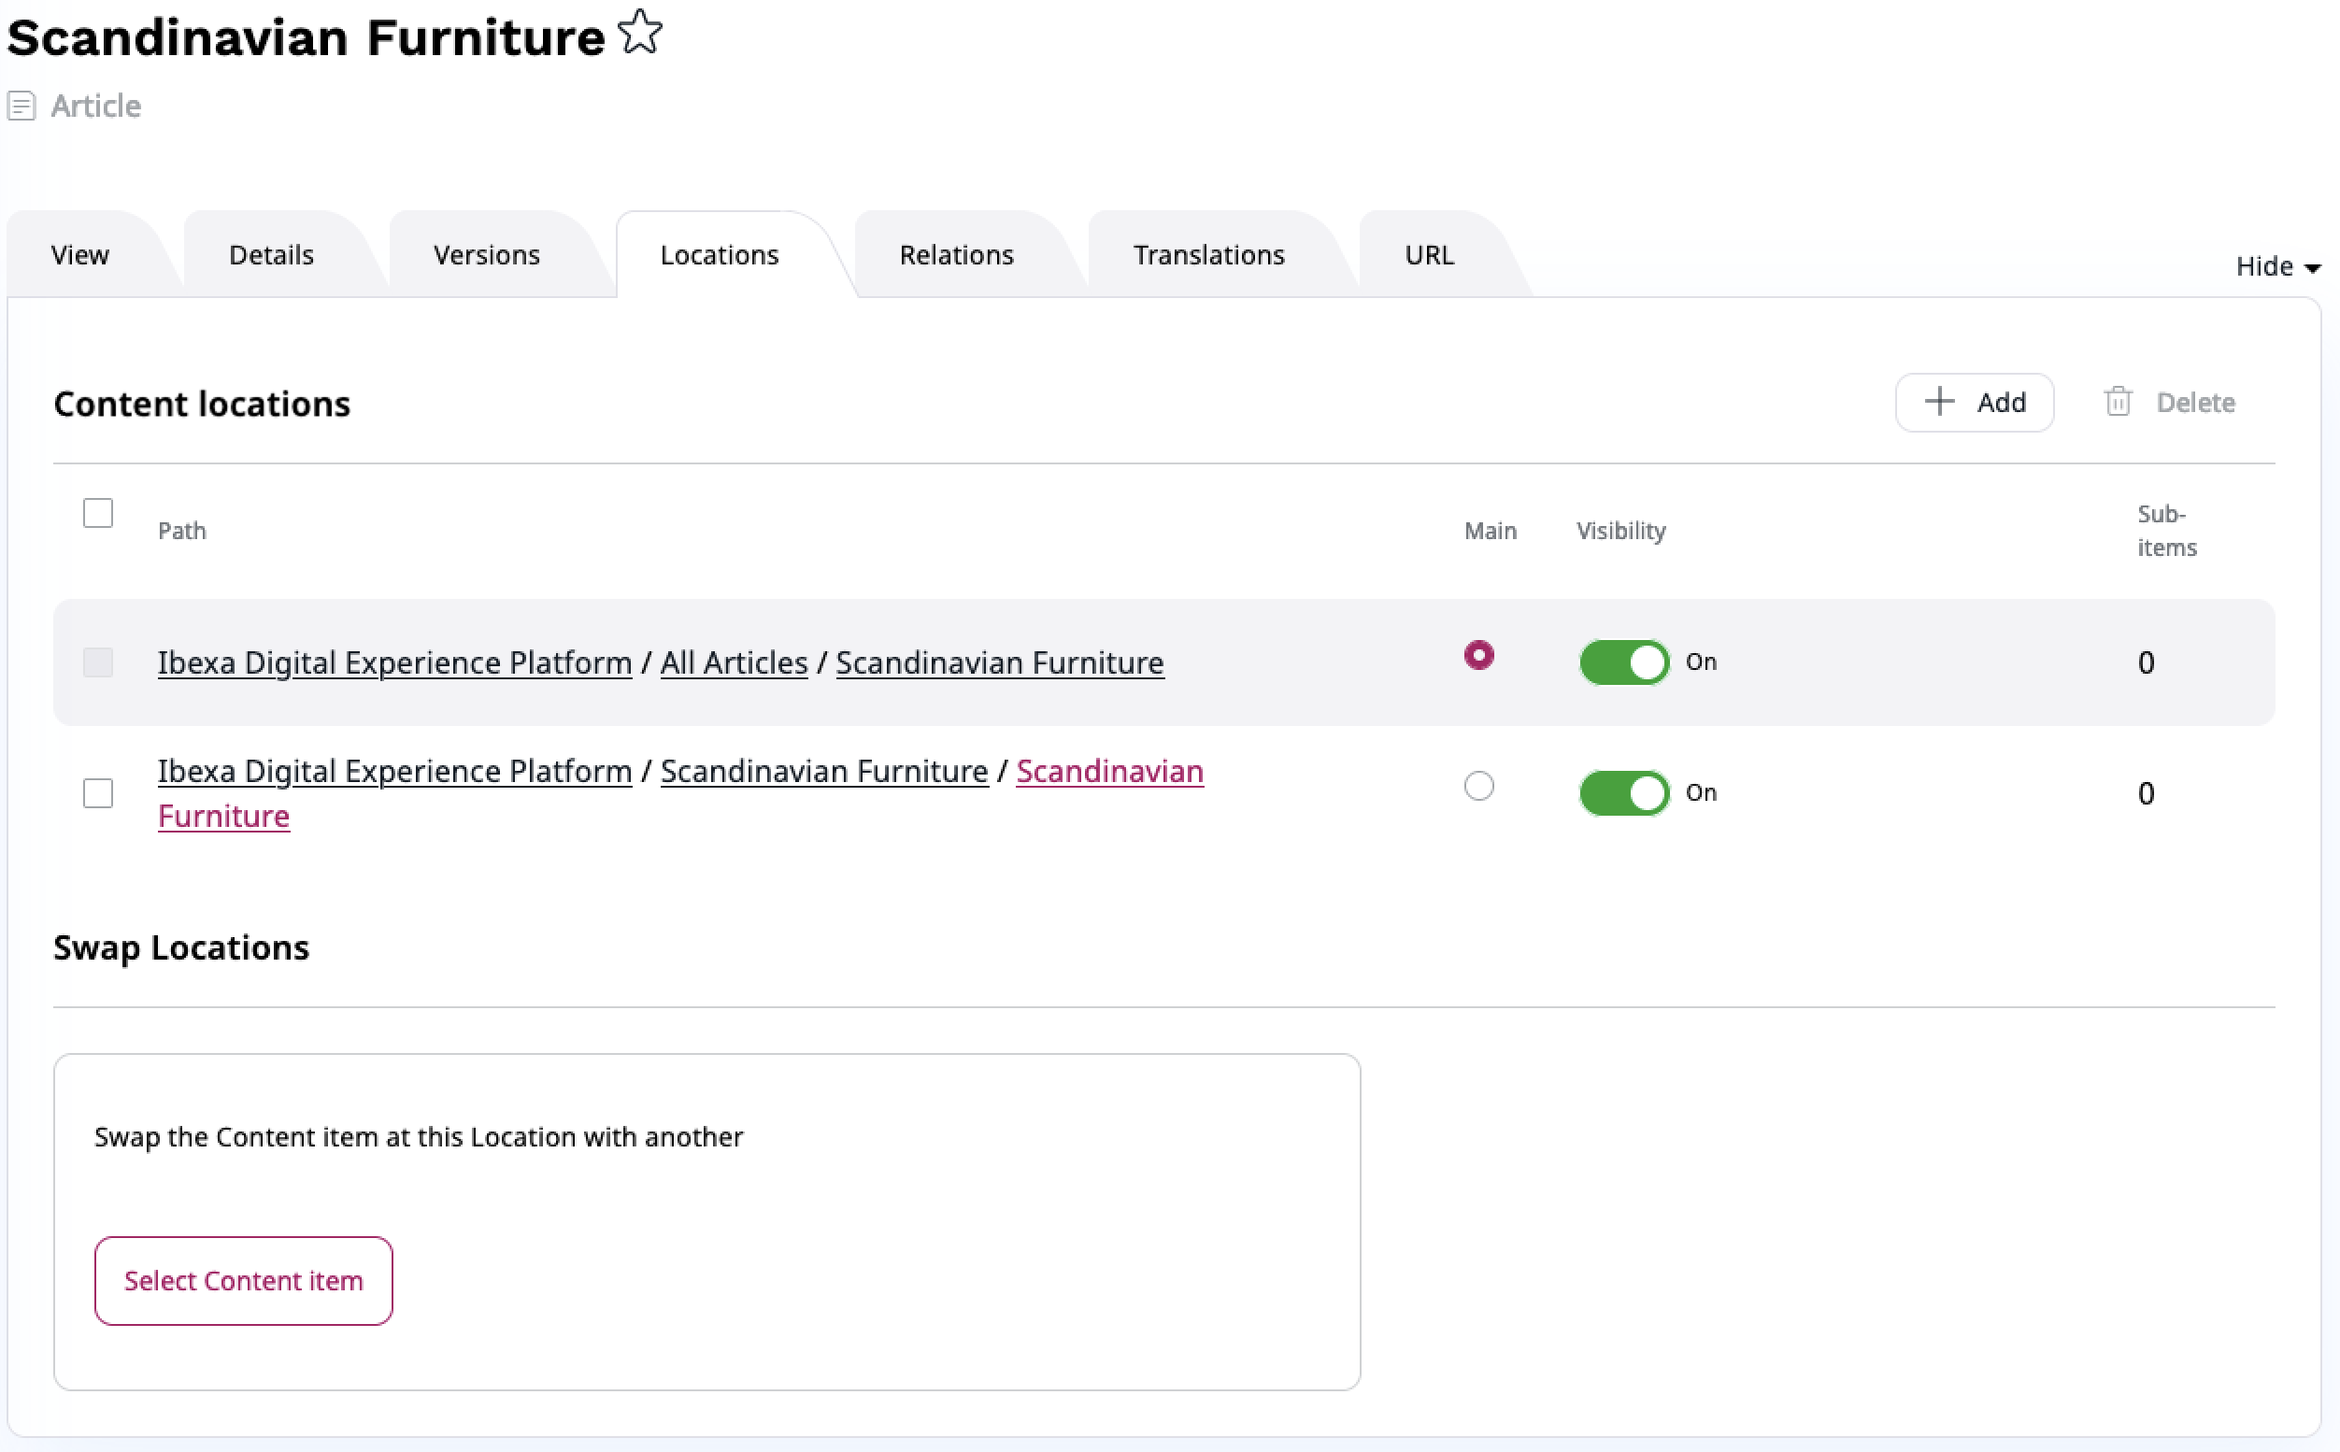2340x1452 pixels.
Task: Open the Translations tab
Action: pyautogui.click(x=1208, y=255)
